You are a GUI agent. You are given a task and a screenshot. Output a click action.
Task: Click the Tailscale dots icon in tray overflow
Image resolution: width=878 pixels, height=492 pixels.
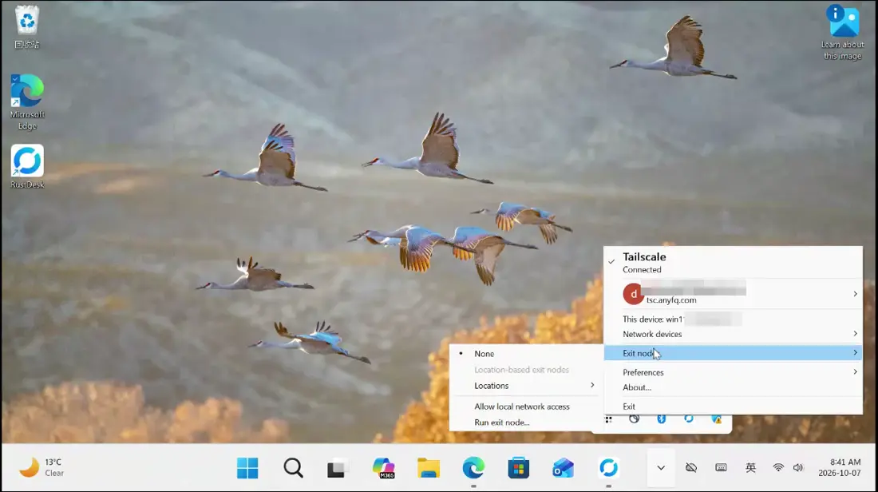[x=609, y=419]
